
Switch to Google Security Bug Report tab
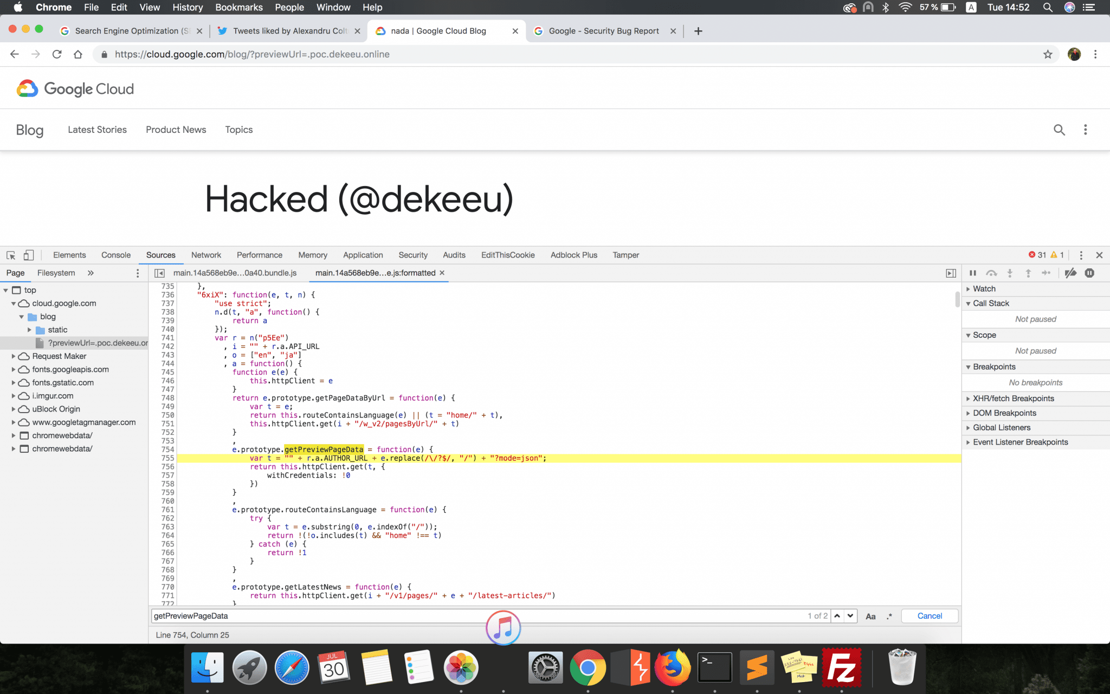603,31
